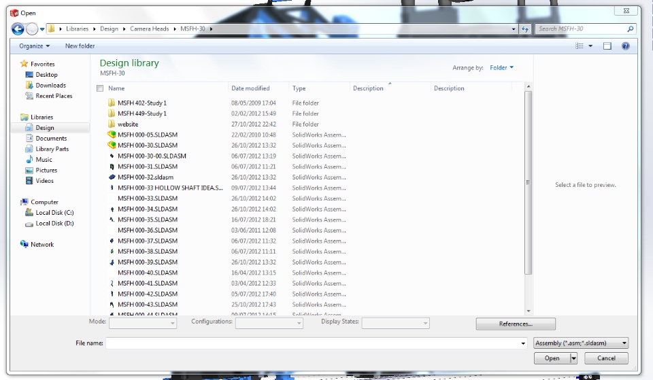
Task: Click Libraries in the address breadcrumb
Action: pos(77,29)
